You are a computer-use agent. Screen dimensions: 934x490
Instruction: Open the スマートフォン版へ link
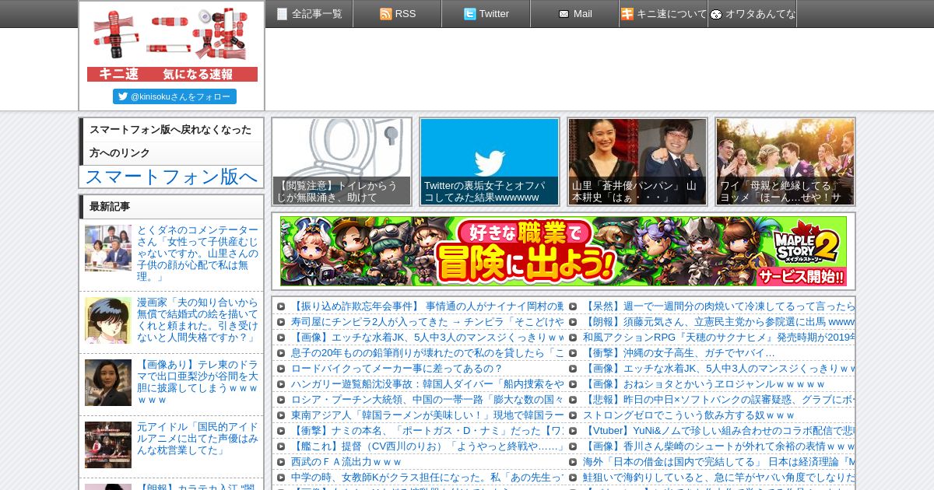click(171, 177)
